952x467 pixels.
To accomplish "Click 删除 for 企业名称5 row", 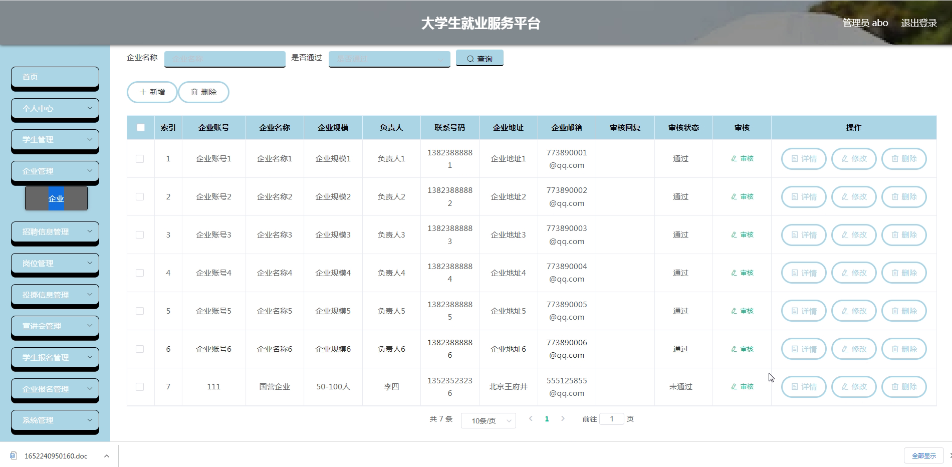I will [x=904, y=311].
